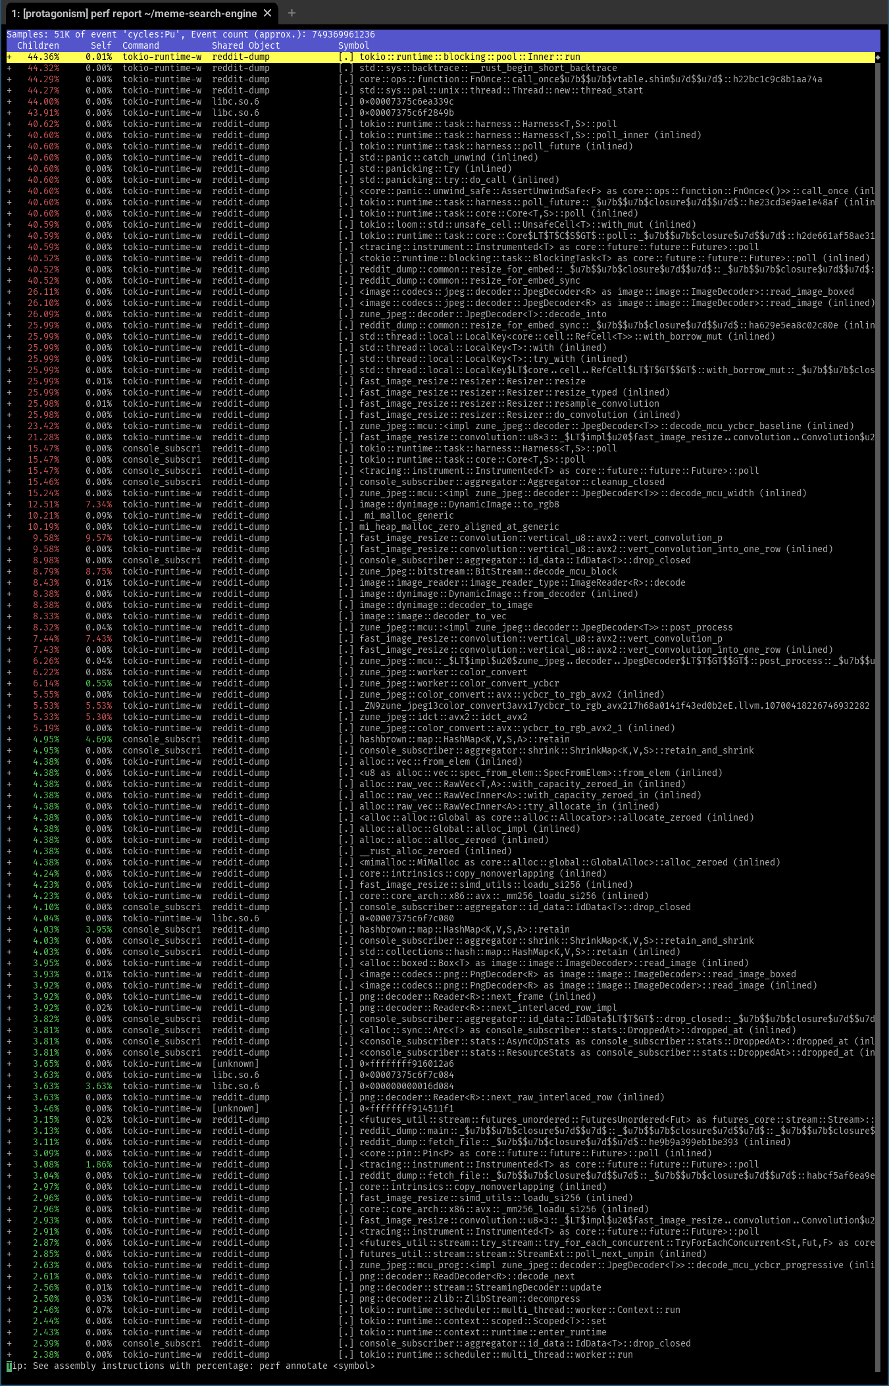Select the Harness<T,S>::poll 15.47% console_subscri row

coord(441,448)
